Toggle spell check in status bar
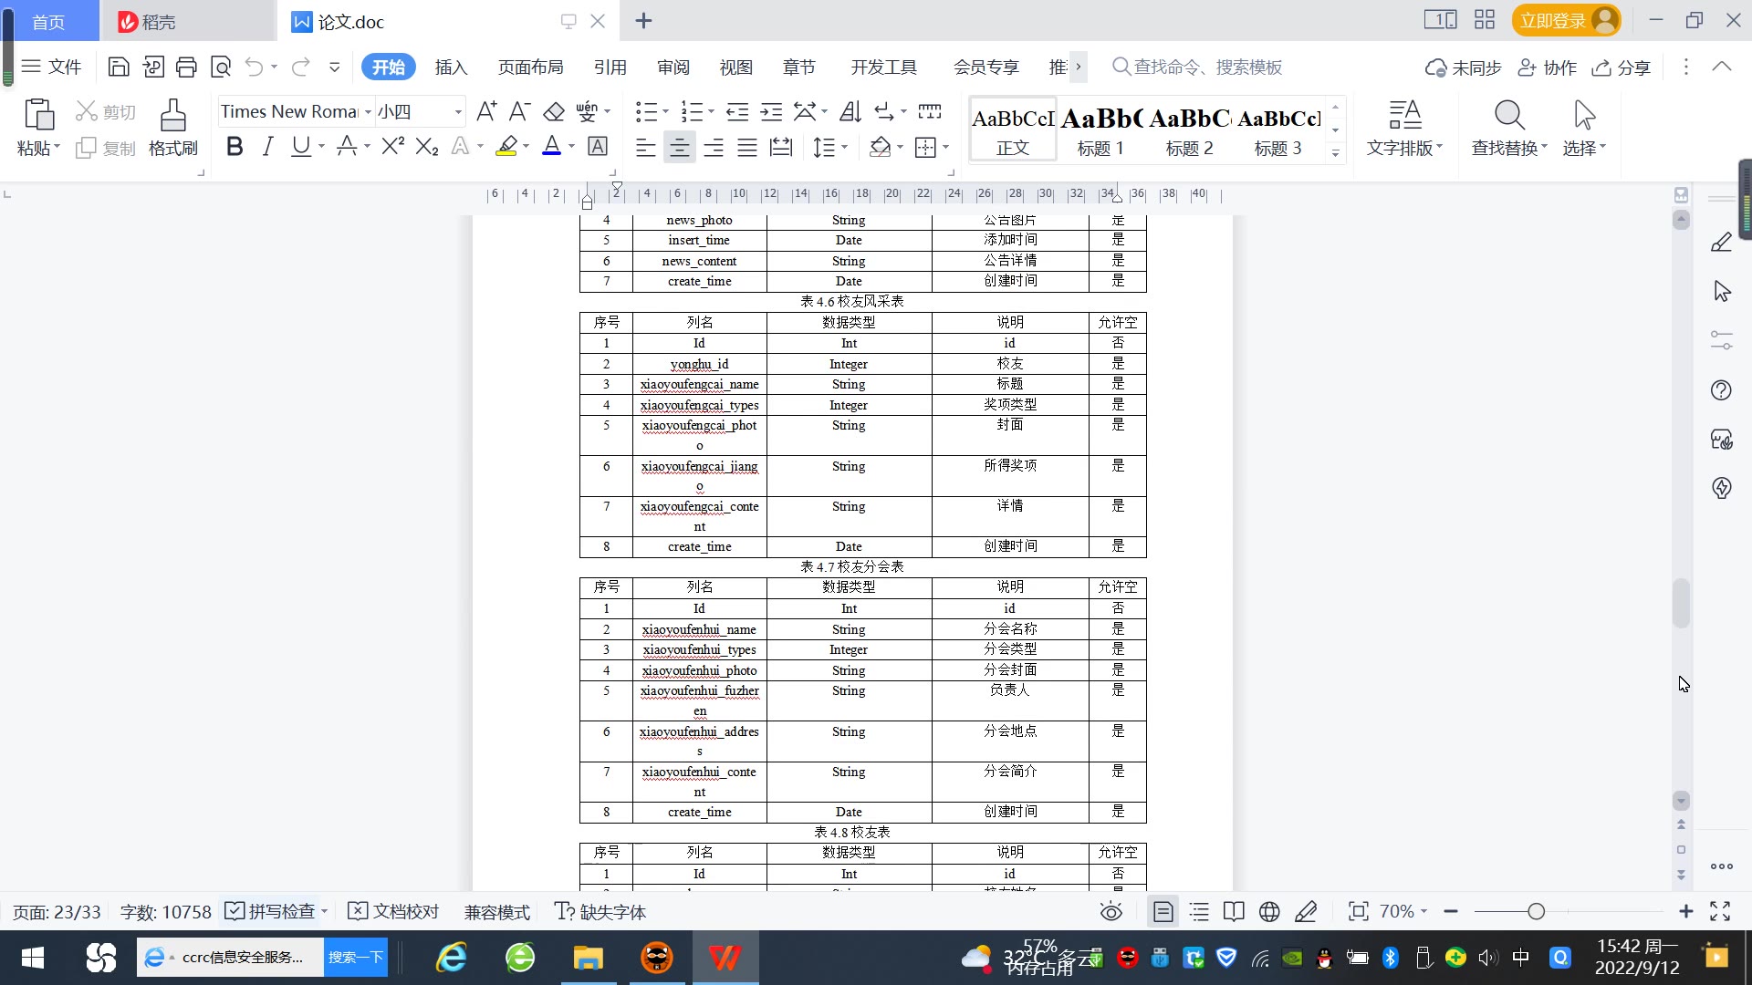Image resolution: width=1752 pixels, height=985 pixels. coord(270,911)
